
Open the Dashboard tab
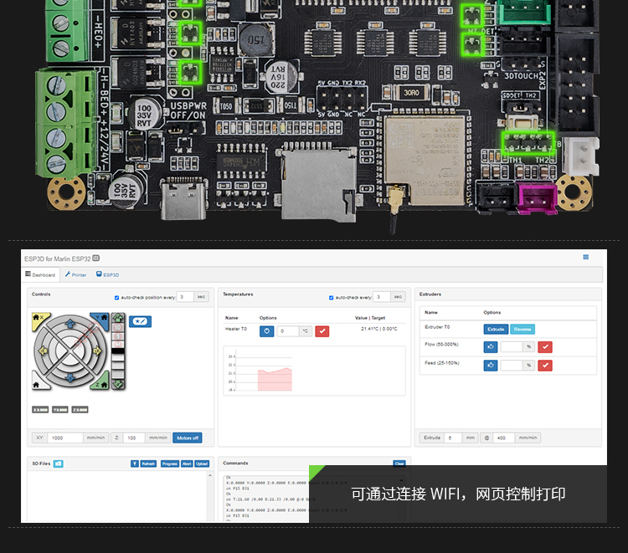coord(40,274)
